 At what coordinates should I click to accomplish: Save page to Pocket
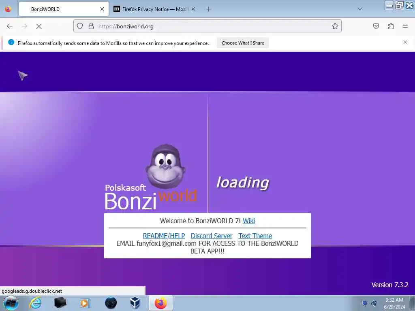(376, 26)
